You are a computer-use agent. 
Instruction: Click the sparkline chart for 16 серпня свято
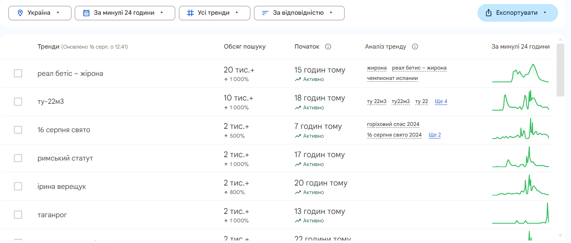[521, 129]
